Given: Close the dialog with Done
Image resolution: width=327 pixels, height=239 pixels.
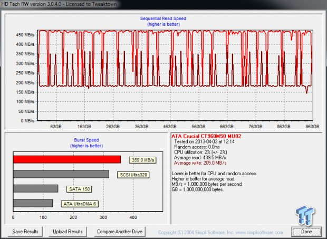Looking at the screenshot, I should pyautogui.click(x=306, y=232).
